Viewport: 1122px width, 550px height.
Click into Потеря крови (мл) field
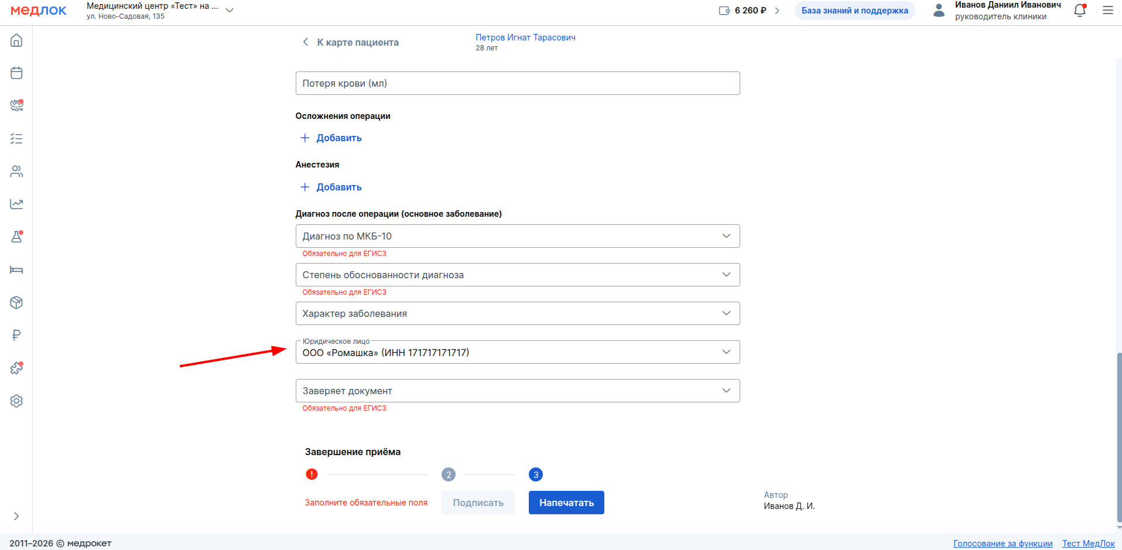click(517, 83)
